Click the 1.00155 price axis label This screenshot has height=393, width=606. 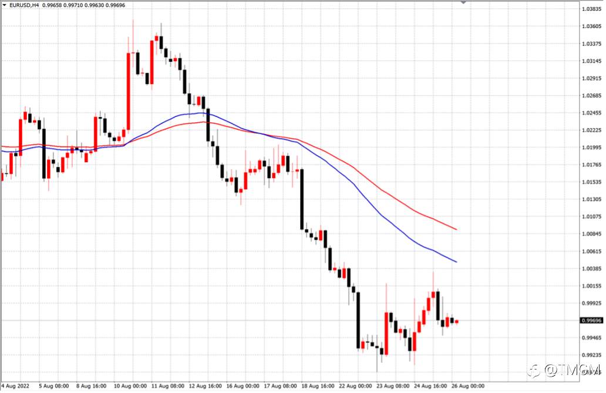pos(592,286)
